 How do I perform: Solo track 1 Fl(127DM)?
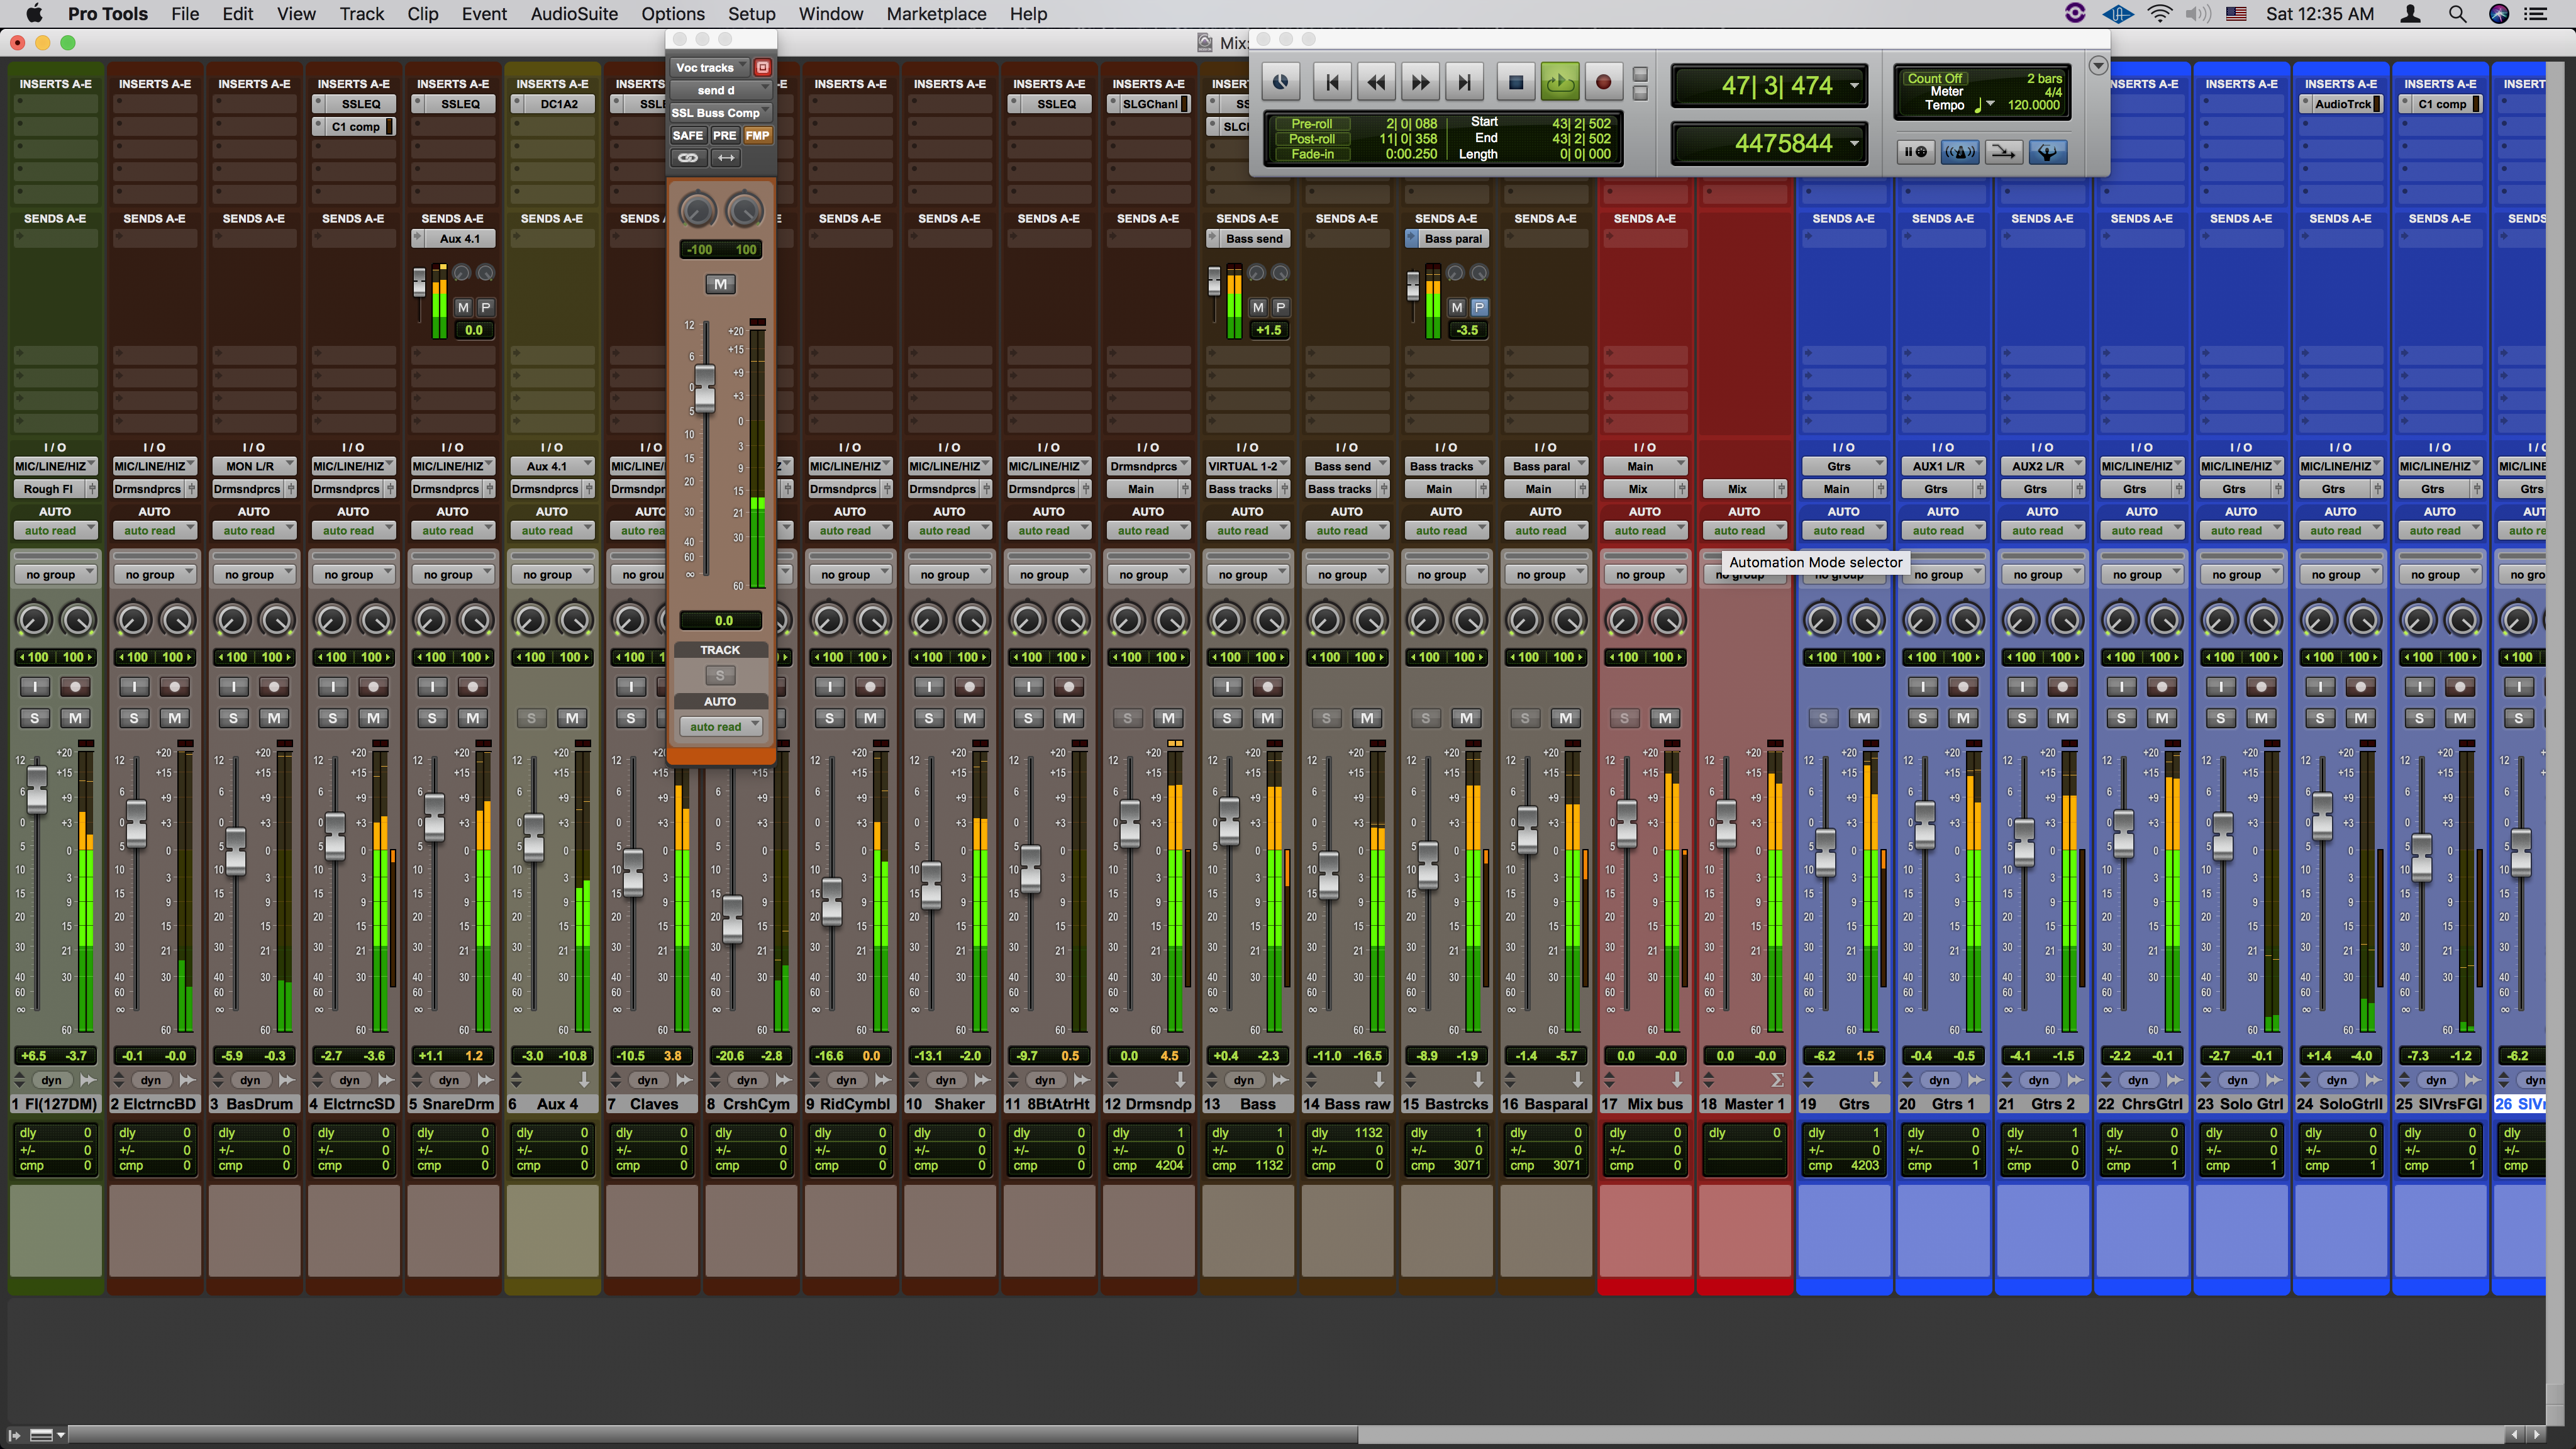[35, 718]
